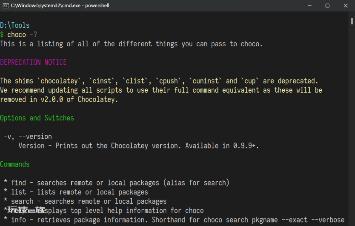Click the green 'Commands' heading

click(x=15, y=164)
